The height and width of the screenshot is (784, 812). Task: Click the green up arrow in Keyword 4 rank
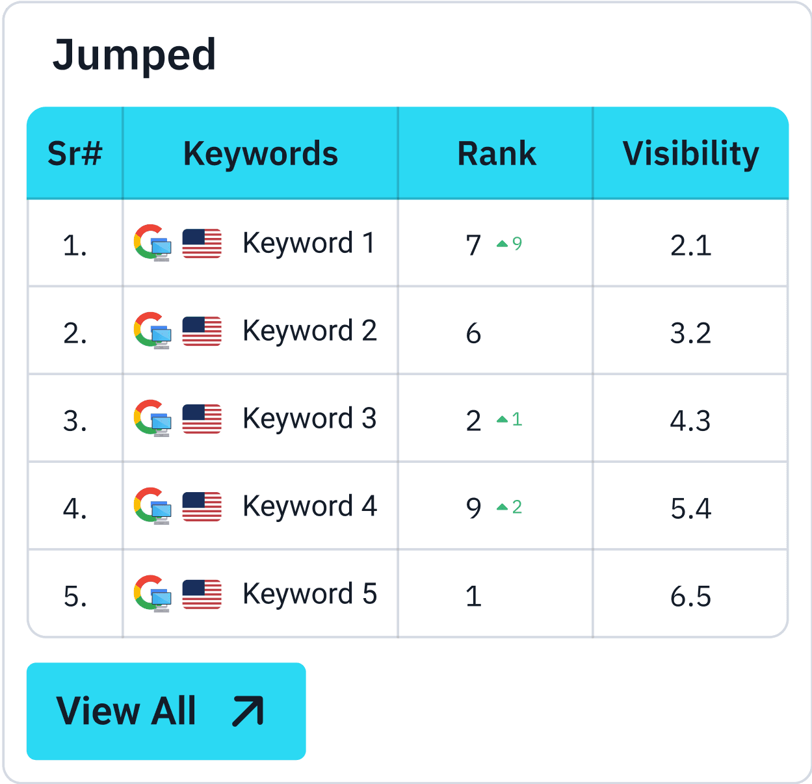[502, 507]
